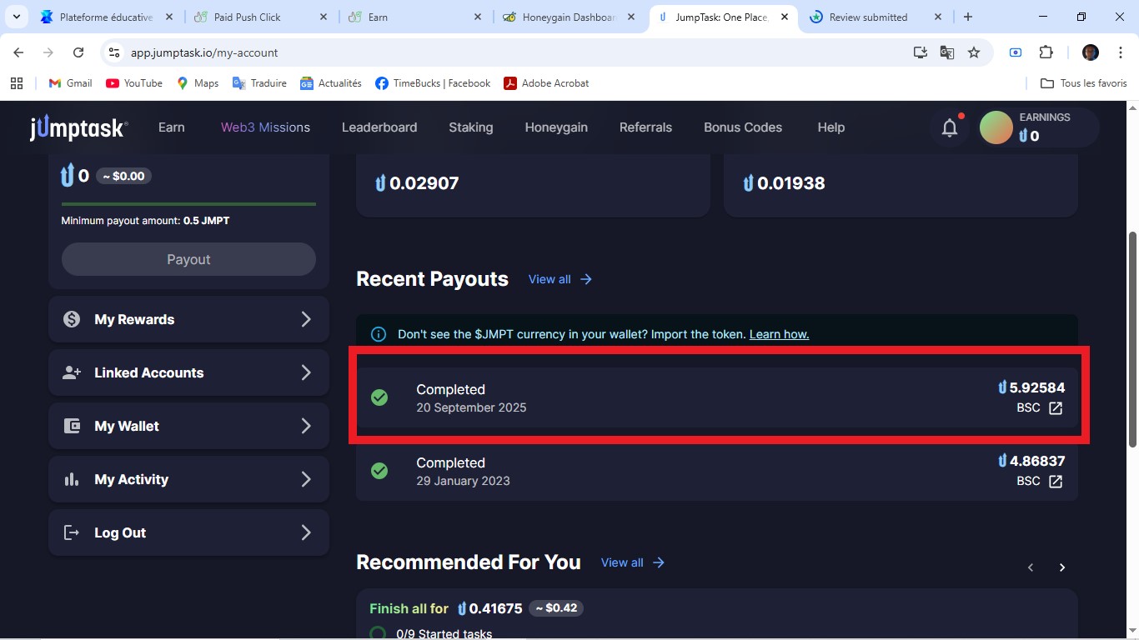Image resolution: width=1139 pixels, height=640 pixels.
Task: Bookmark this page with star icon
Action: (974, 52)
